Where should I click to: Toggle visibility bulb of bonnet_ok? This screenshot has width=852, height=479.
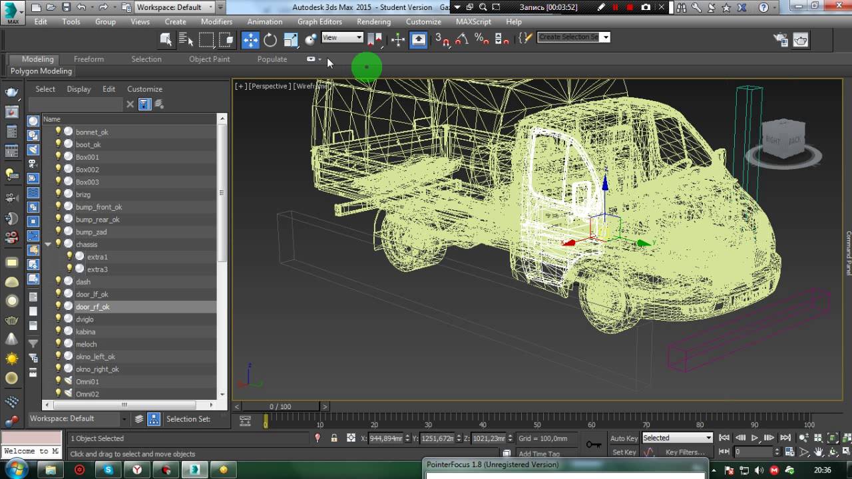pyautogui.click(x=58, y=132)
